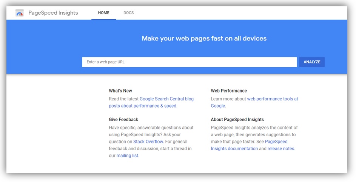The image size is (356, 182).
Task: Click the 'PageSpeed Insights analyzes the content' paragraph
Action: pyautogui.click(x=254, y=128)
